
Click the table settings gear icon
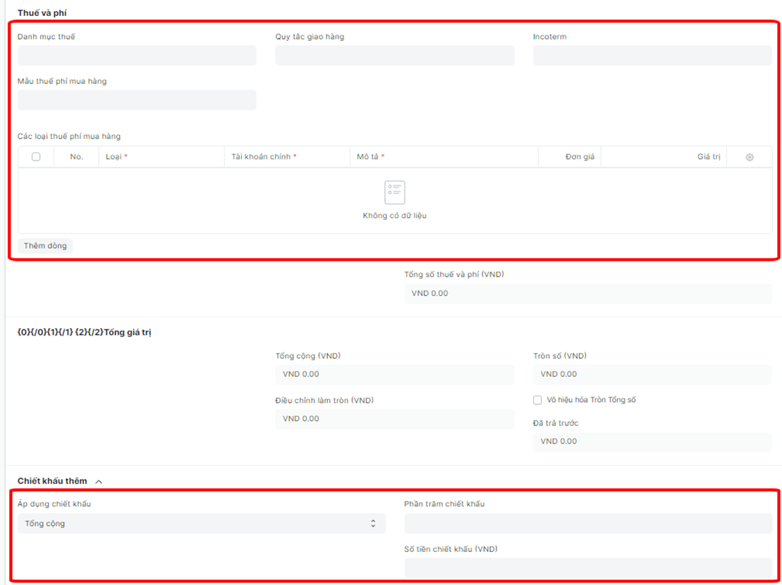[749, 157]
